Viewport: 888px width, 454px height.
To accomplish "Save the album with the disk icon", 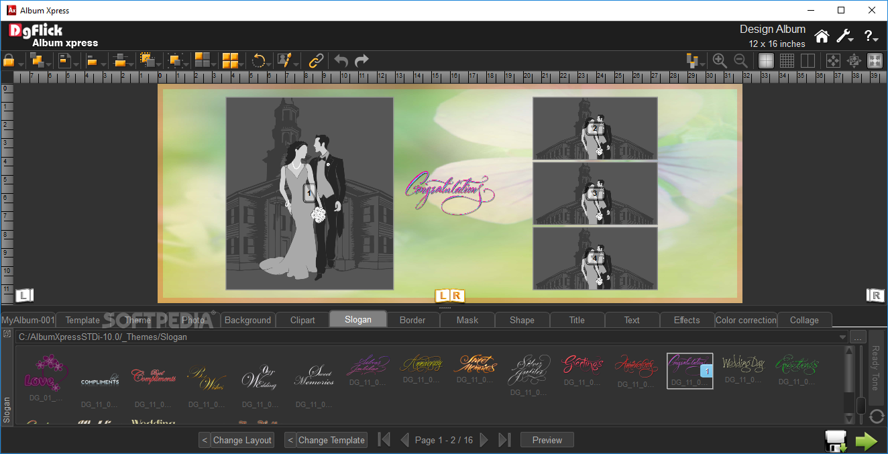I will coord(836,441).
